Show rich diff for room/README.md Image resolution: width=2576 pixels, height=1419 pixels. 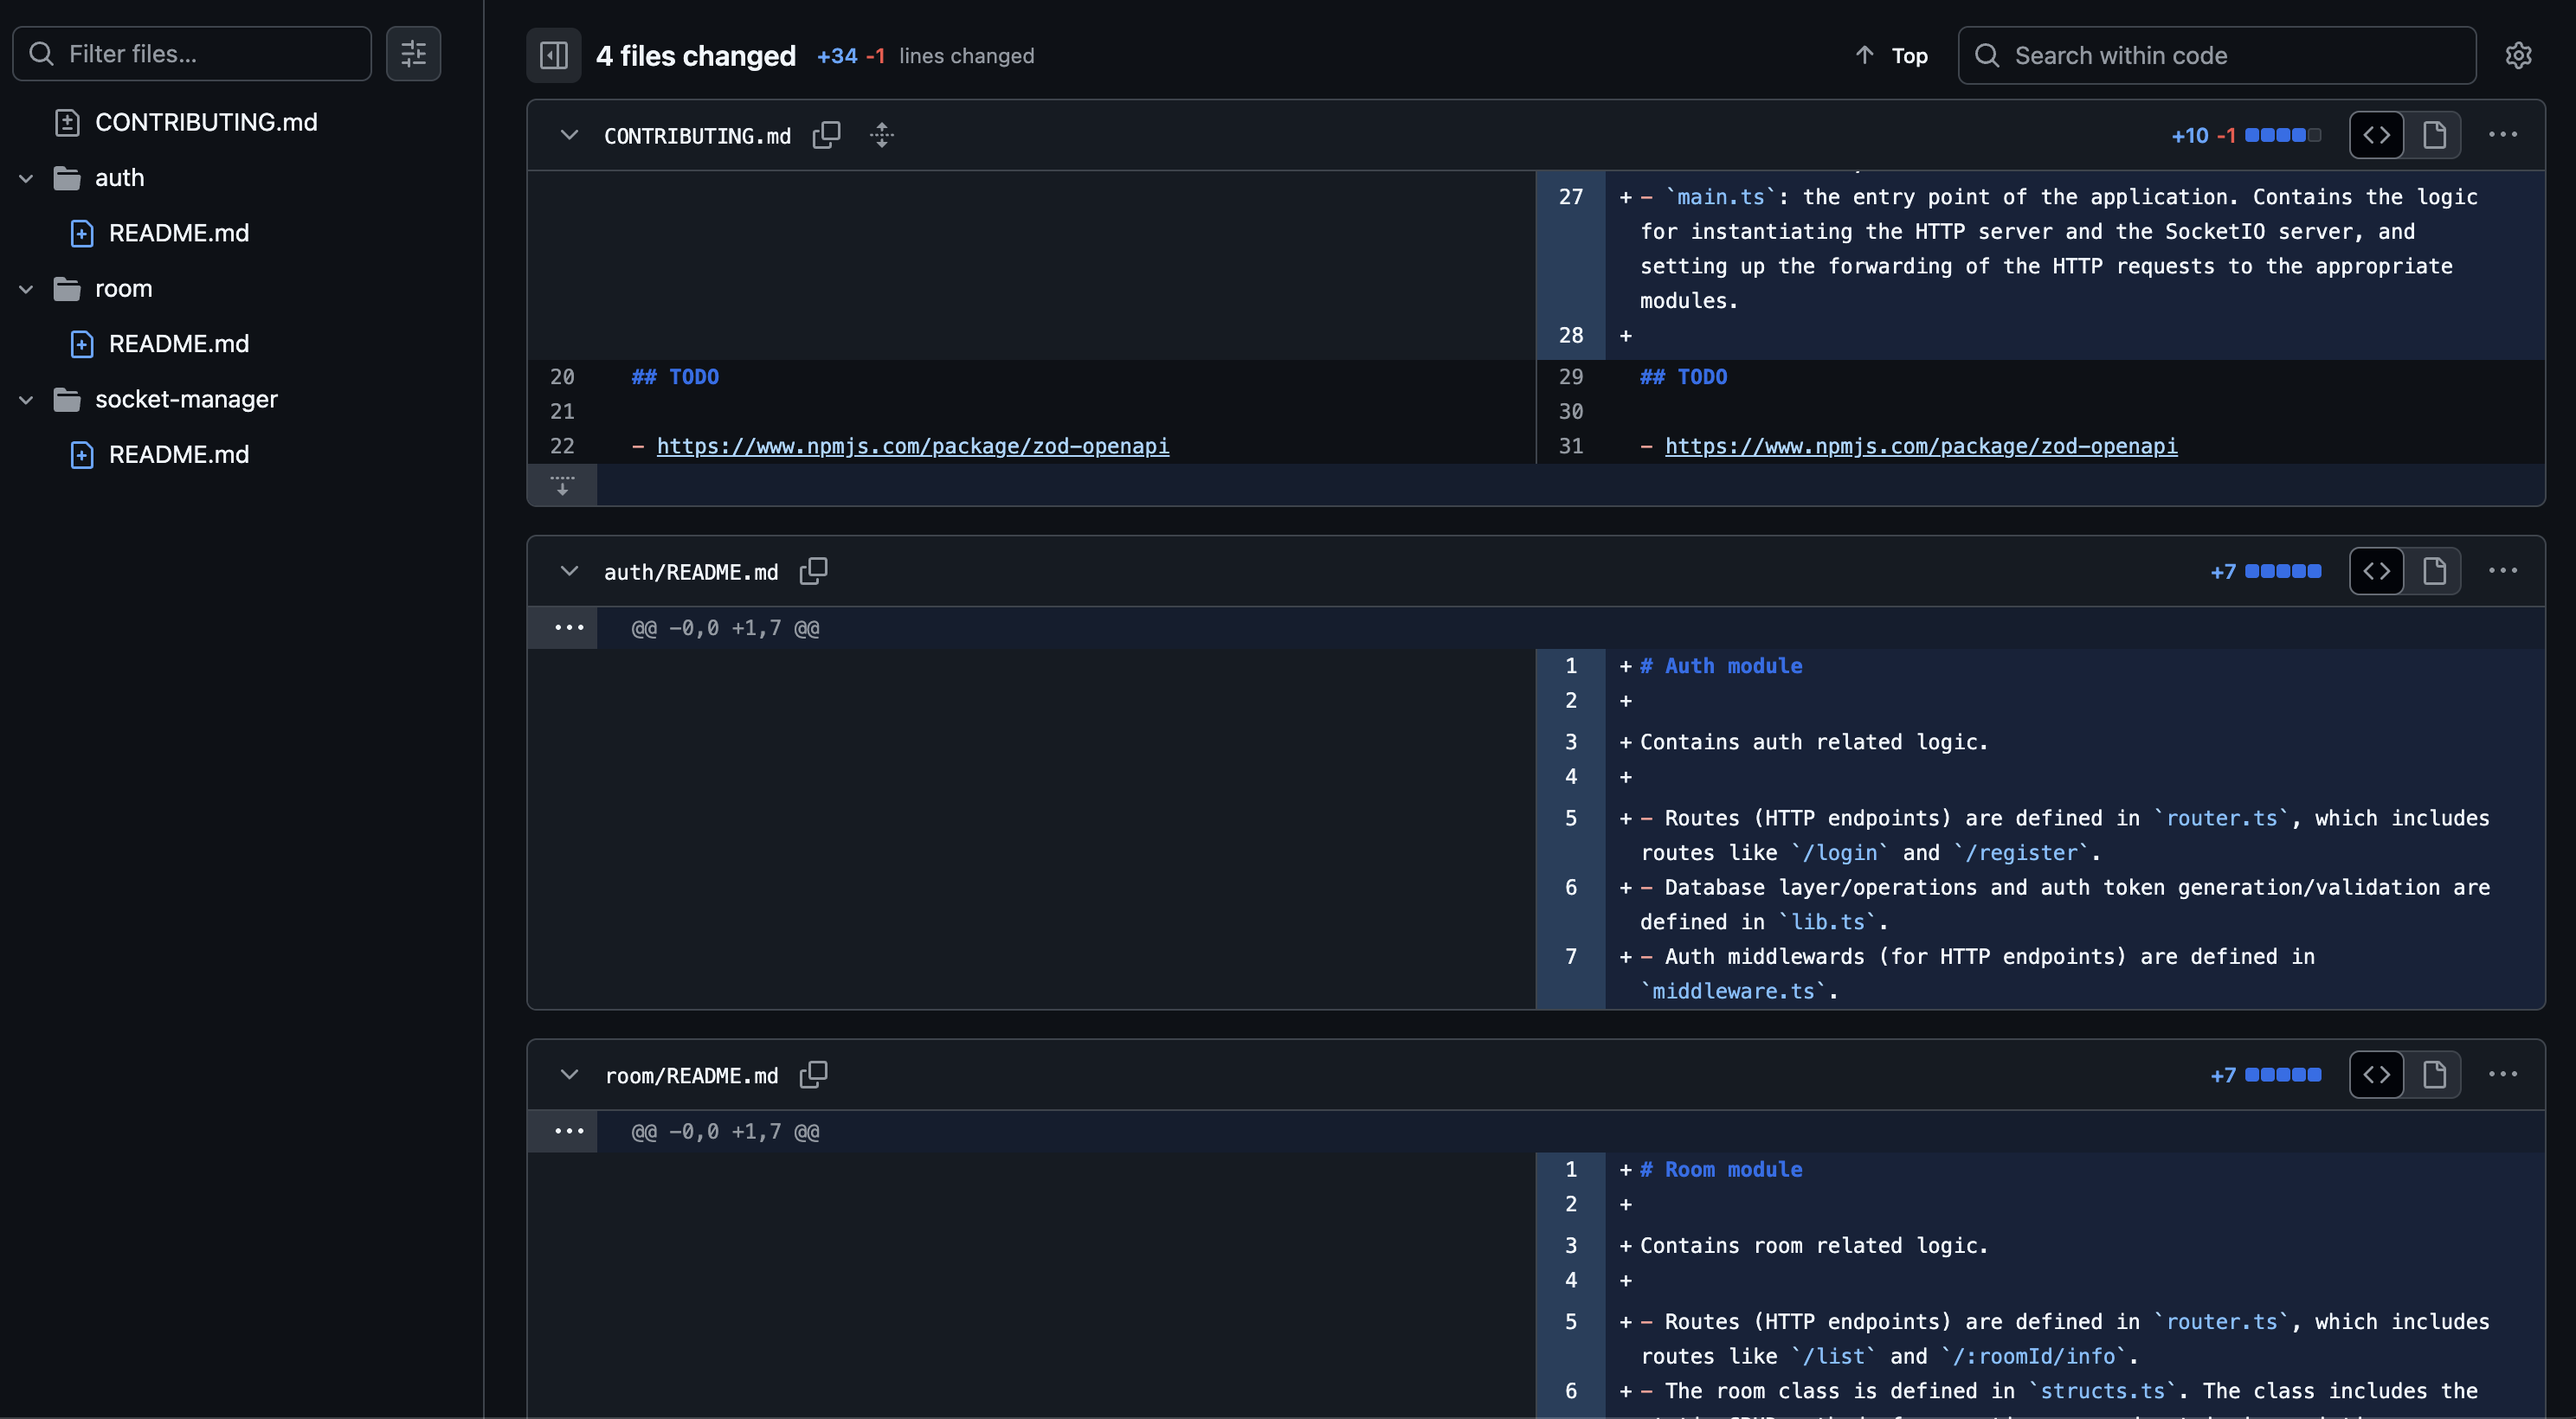2433,1075
